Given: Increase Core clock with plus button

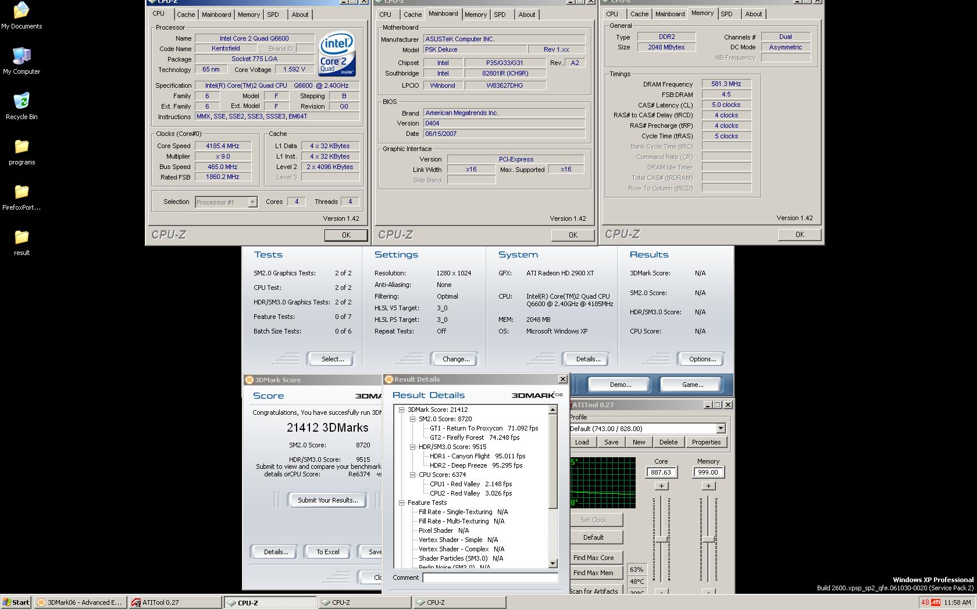Looking at the screenshot, I should click(661, 486).
